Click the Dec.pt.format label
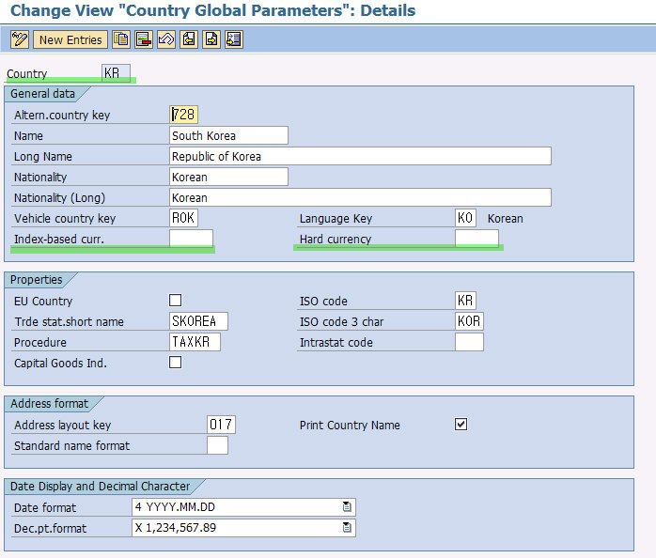The width and height of the screenshot is (656, 558). pyautogui.click(x=50, y=528)
